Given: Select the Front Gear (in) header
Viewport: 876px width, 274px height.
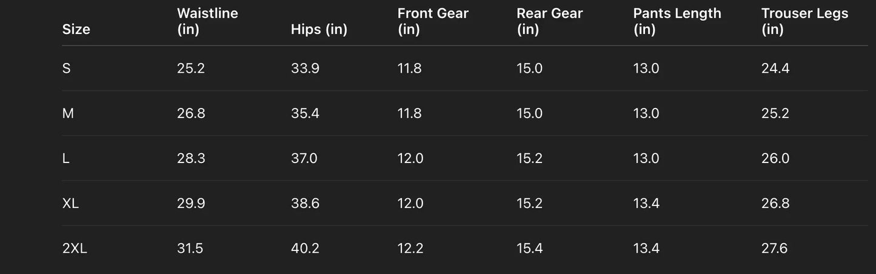Looking at the screenshot, I should click(x=433, y=21).
